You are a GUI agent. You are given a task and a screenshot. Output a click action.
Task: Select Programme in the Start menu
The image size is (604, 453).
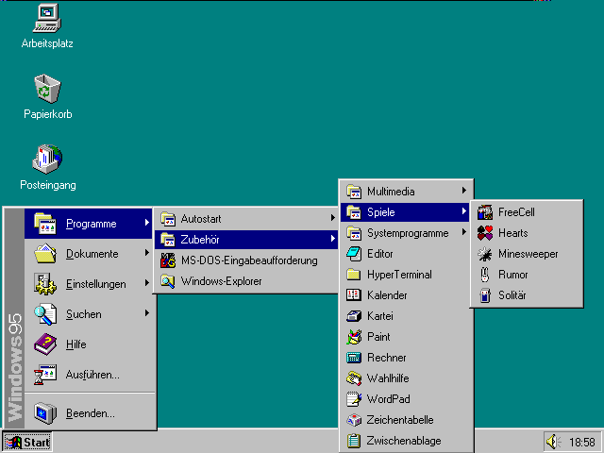pos(89,224)
